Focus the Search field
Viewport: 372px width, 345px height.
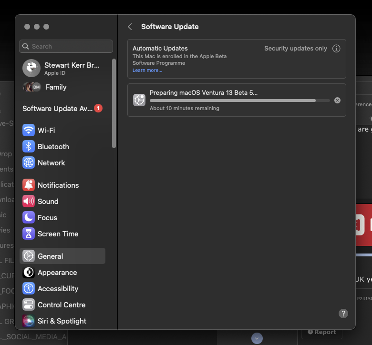point(66,46)
